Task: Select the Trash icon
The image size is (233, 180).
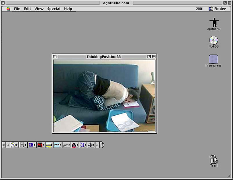Action: [214, 161]
